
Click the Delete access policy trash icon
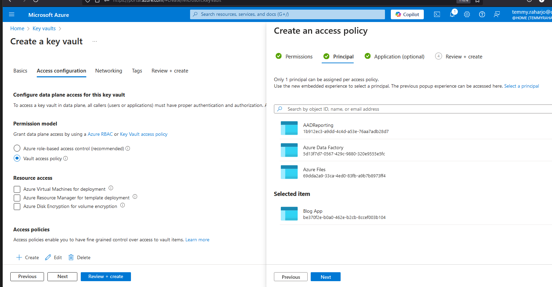71,257
